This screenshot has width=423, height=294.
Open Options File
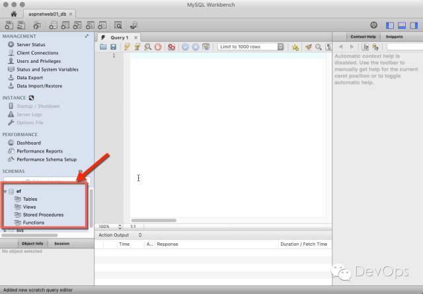(30, 122)
